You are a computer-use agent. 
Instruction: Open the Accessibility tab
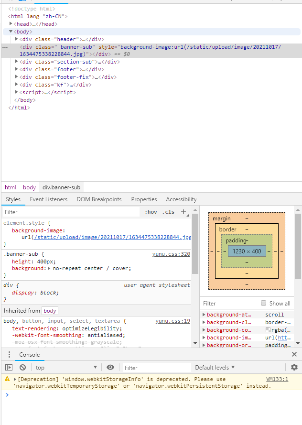coord(181,199)
